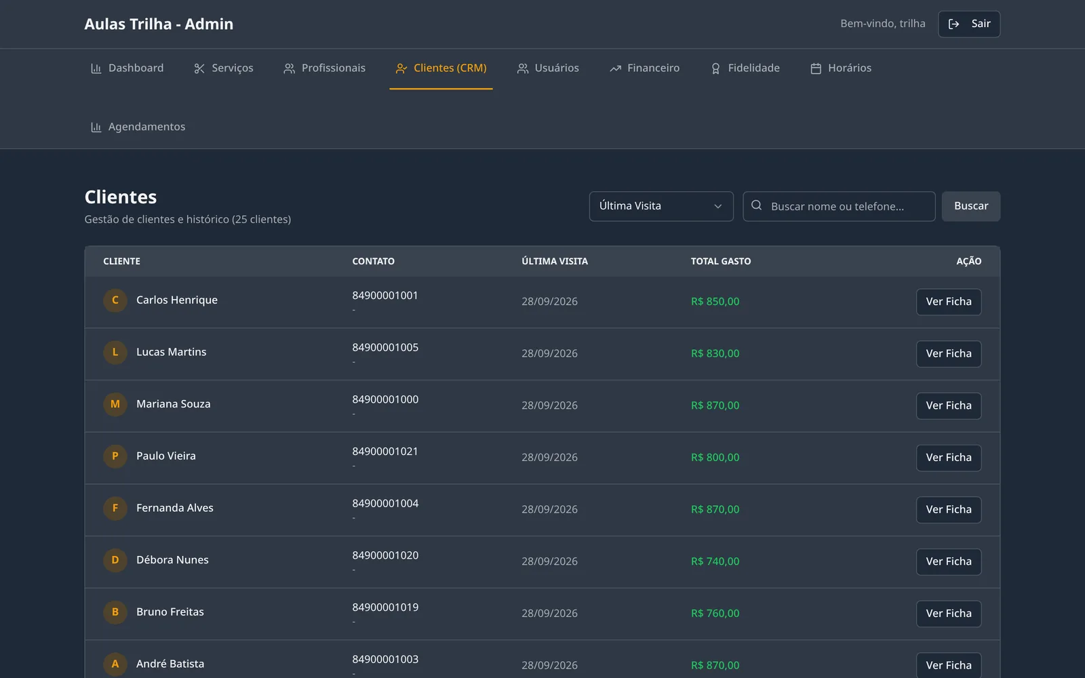
Task: Open the Agendamentos tab
Action: [x=138, y=127]
